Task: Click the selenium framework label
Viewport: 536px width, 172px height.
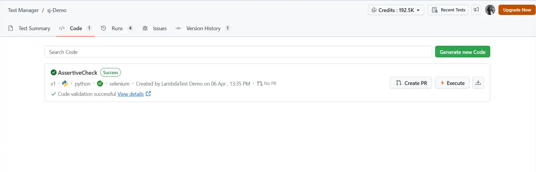Action: tap(119, 84)
